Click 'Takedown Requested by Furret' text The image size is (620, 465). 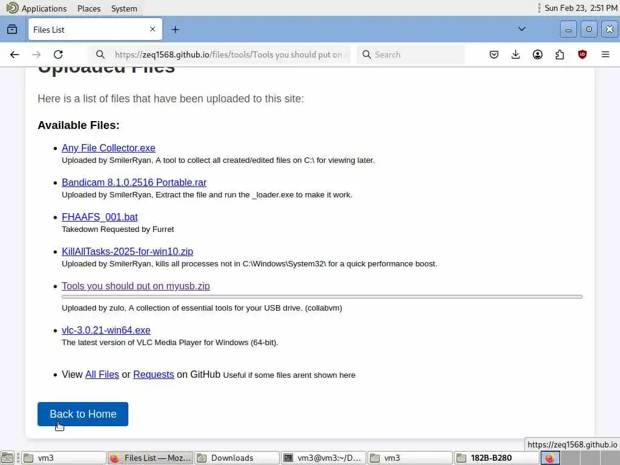pyautogui.click(x=118, y=229)
